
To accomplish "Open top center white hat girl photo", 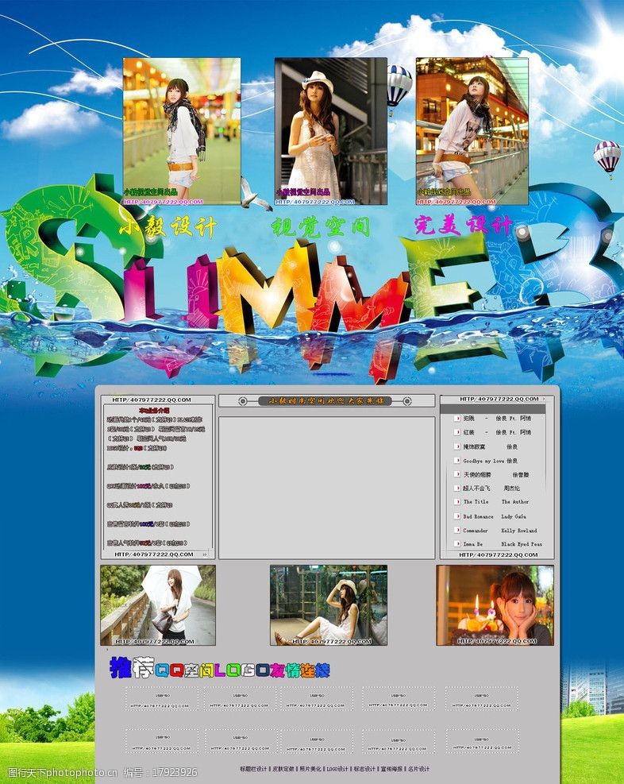I will [330, 129].
